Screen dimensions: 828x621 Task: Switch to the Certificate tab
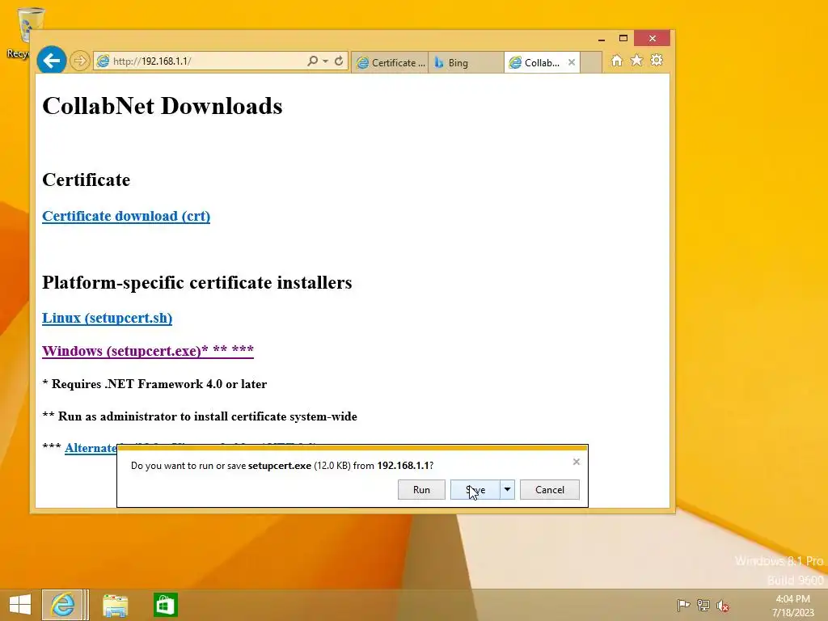coord(390,63)
